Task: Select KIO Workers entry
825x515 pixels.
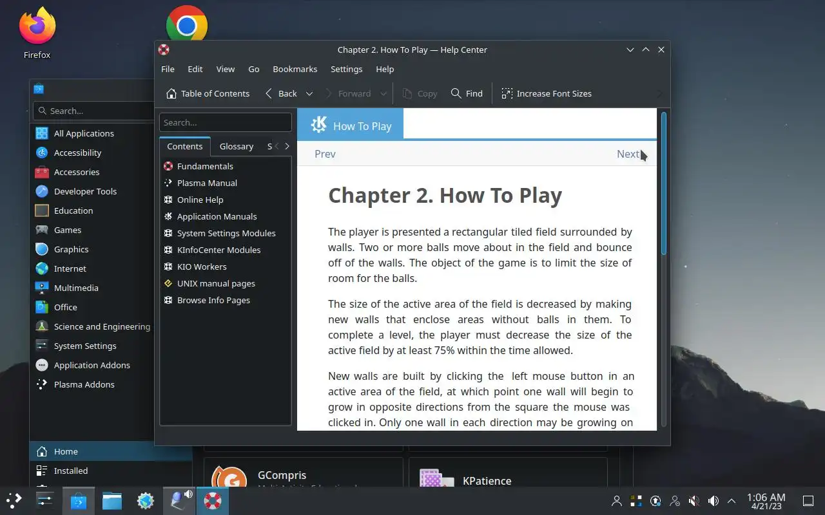Action: (202, 267)
